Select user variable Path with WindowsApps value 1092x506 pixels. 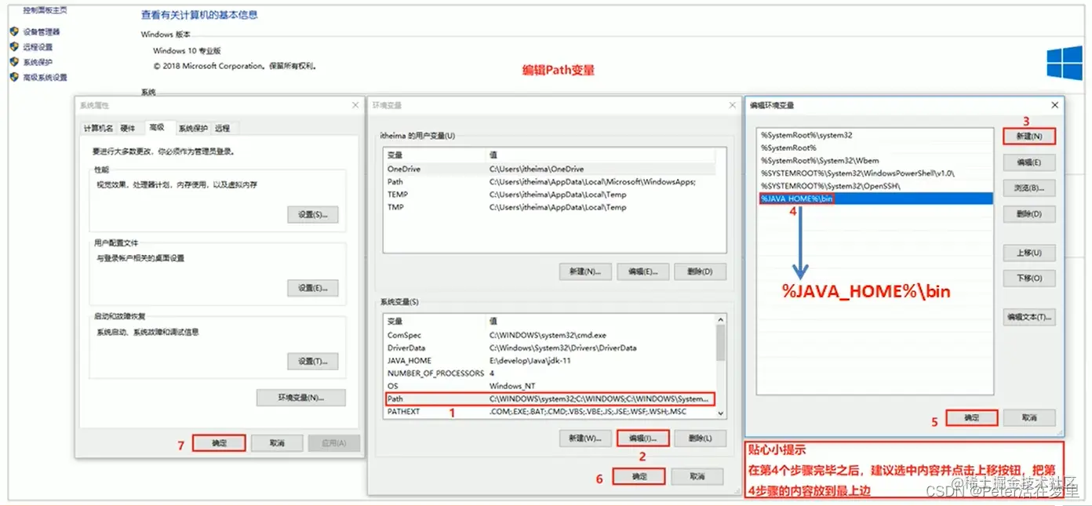[x=549, y=181]
